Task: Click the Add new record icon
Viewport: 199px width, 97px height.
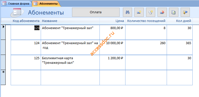Action: click(x=139, y=12)
